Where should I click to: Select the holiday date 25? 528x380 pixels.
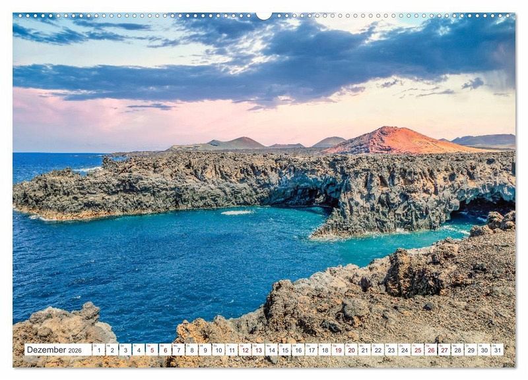click(417, 350)
